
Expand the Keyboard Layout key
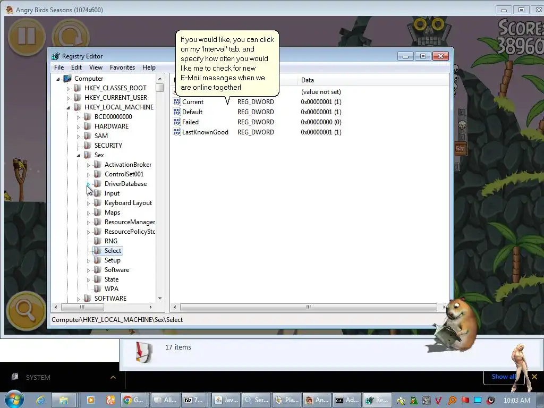[x=89, y=203]
